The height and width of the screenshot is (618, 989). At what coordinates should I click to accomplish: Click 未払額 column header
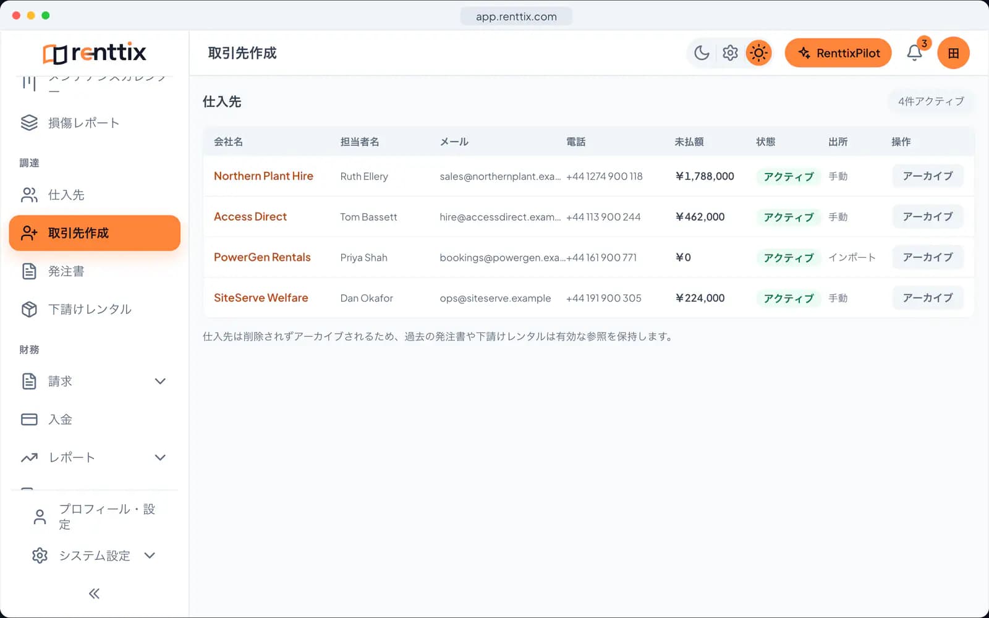[689, 142]
